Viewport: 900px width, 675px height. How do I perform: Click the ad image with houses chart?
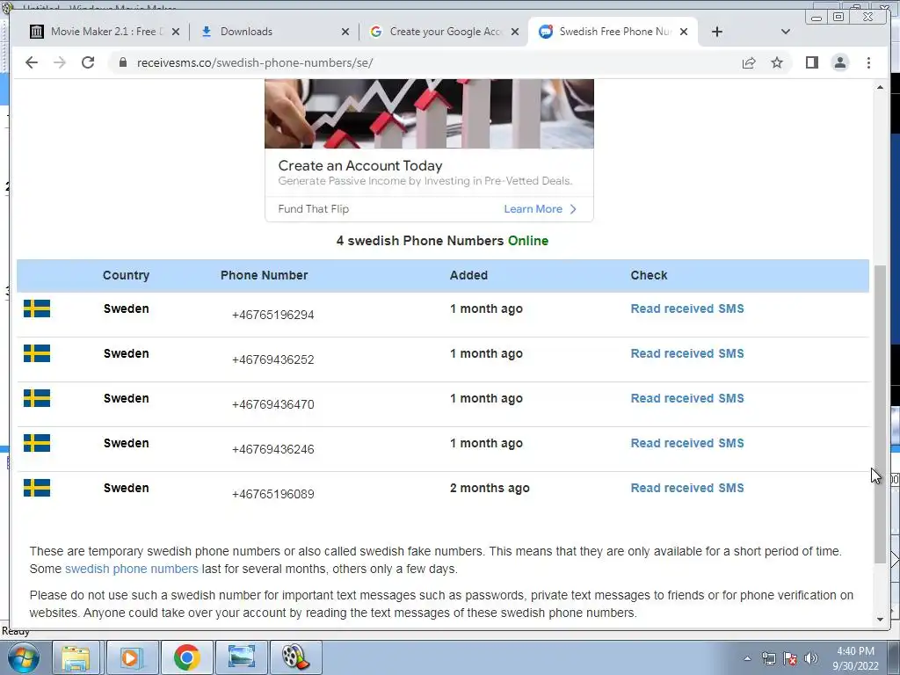coord(429,113)
